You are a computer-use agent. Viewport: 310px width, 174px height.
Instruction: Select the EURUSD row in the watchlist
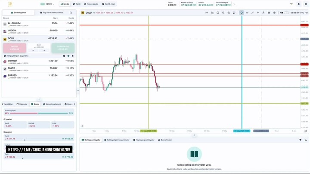point(39,76)
